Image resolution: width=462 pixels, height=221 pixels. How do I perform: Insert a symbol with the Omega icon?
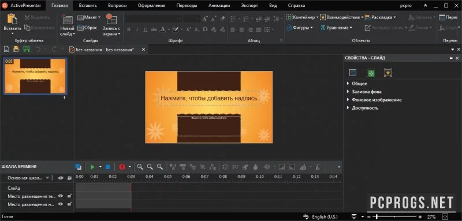(x=206, y=29)
